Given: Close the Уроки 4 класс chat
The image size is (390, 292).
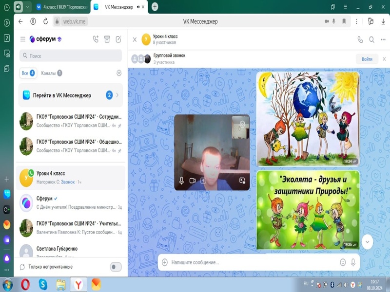Looking at the screenshot, I should coord(135,39).
